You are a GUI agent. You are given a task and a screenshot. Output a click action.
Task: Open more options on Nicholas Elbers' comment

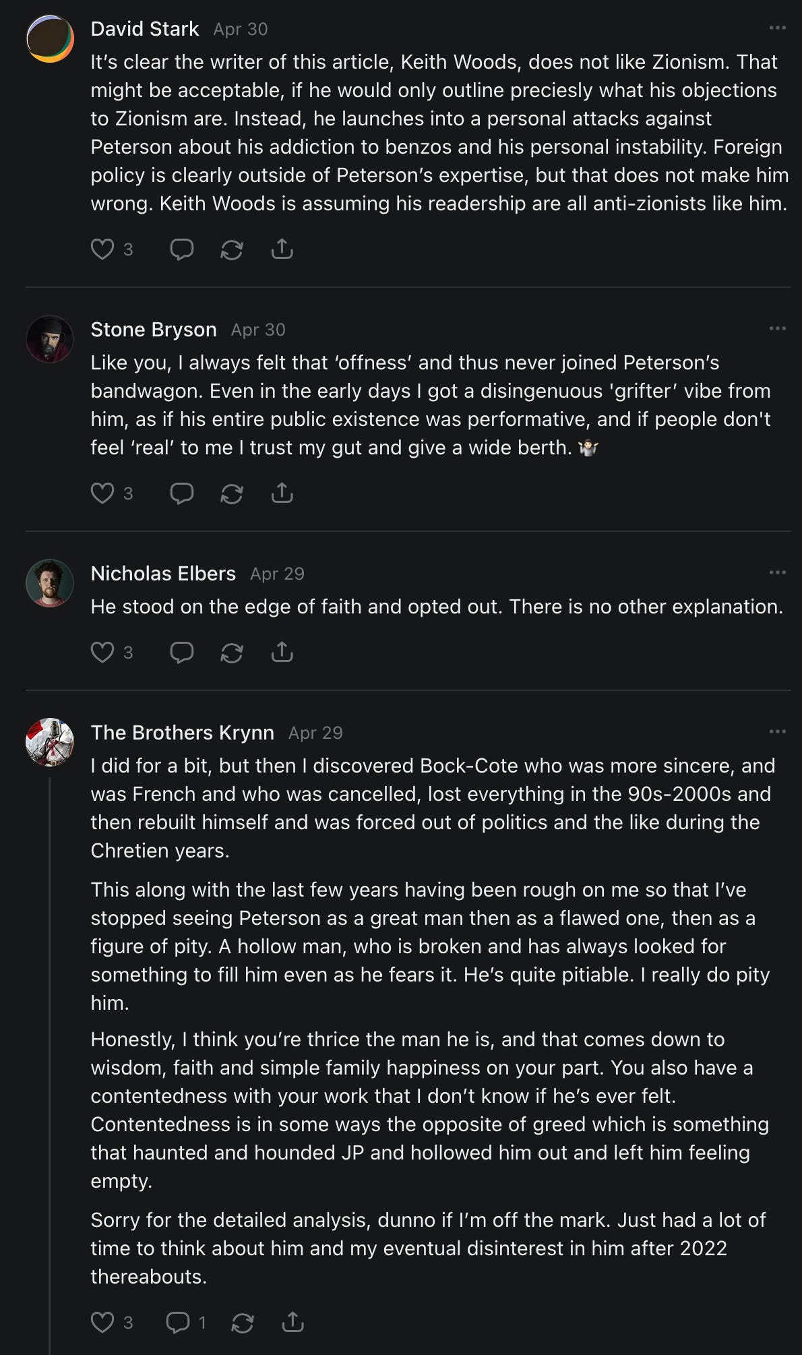(777, 573)
